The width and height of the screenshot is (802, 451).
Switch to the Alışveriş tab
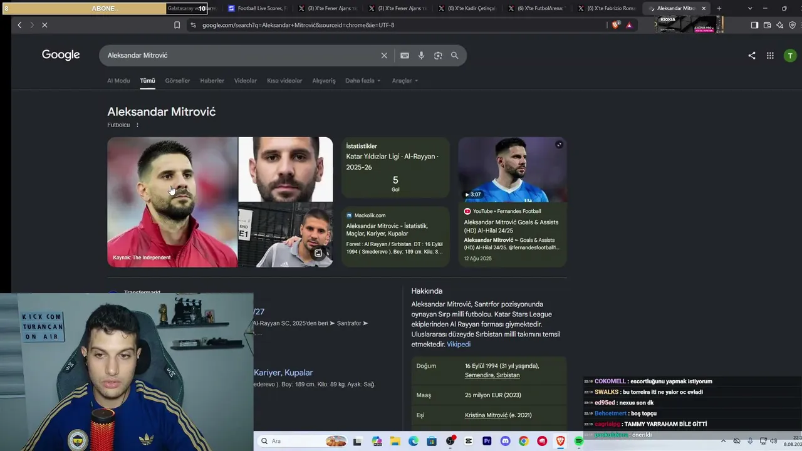click(x=324, y=81)
